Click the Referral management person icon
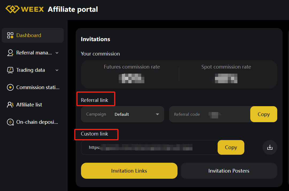The height and width of the screenshot is (191, 289). coord(10,53)
